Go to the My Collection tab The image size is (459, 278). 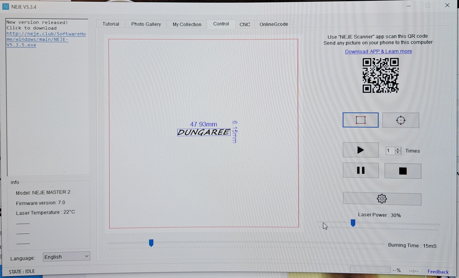(x=187, y=24)
